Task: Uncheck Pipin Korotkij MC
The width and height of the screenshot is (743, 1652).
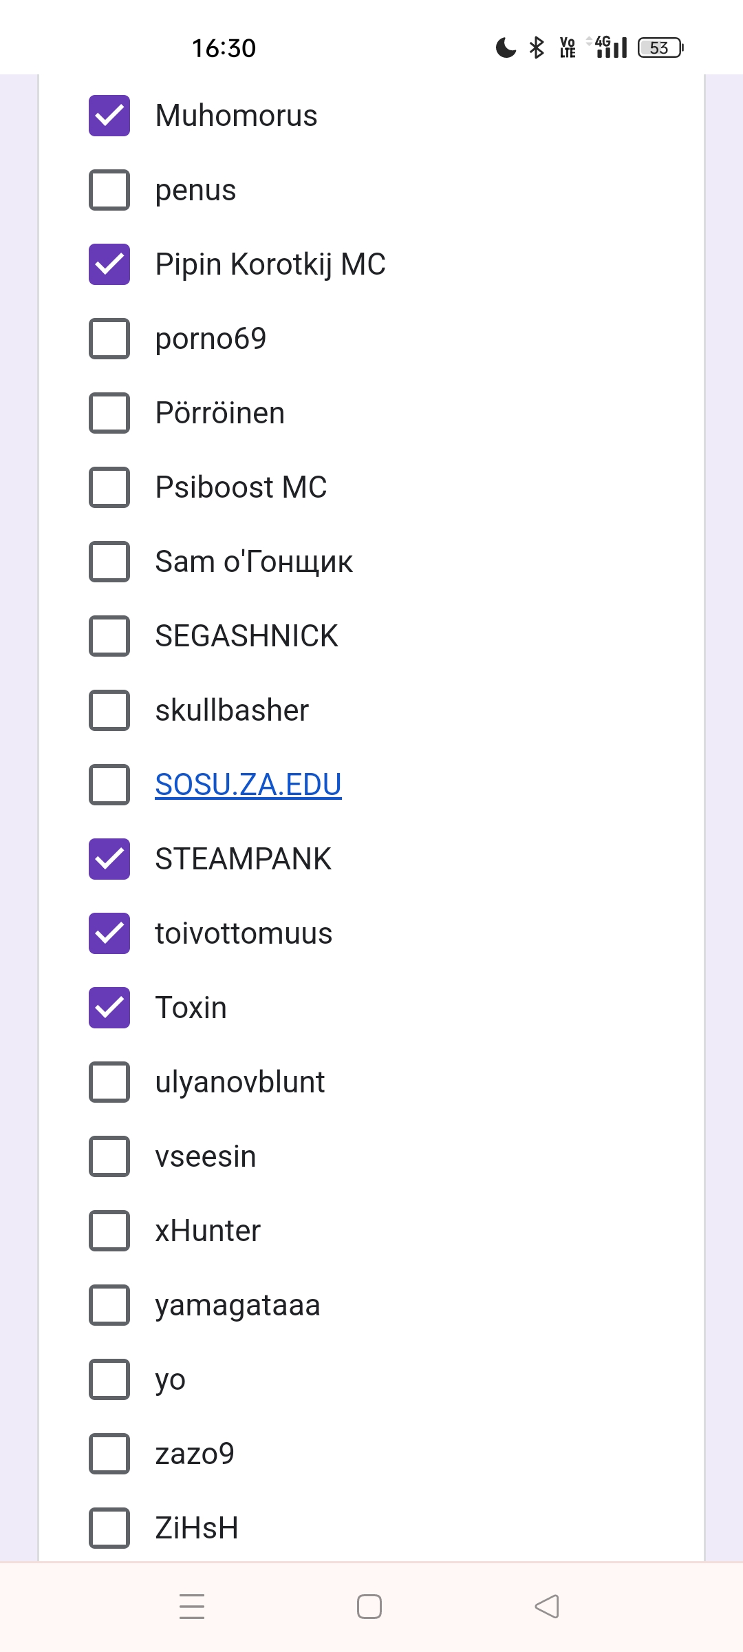Action: click(109, 264)
